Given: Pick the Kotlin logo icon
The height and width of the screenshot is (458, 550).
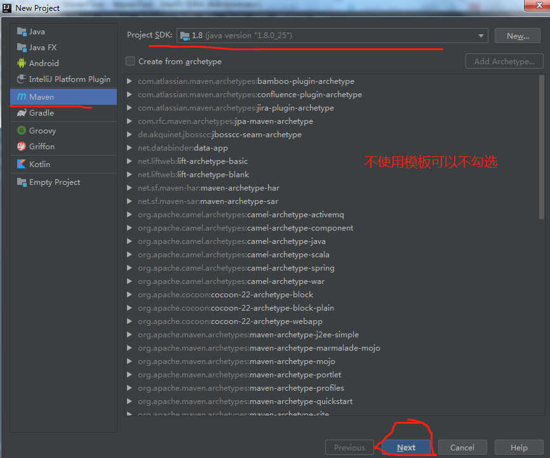Looking at the screenshot, I should 22,165.
